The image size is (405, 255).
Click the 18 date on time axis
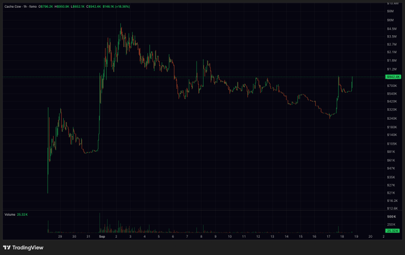point(342,237)
